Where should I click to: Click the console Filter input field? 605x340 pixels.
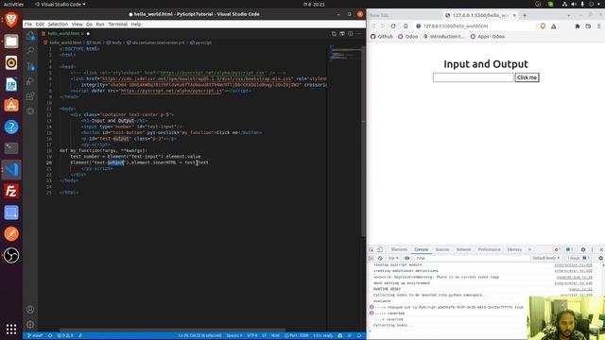[471, 258]
